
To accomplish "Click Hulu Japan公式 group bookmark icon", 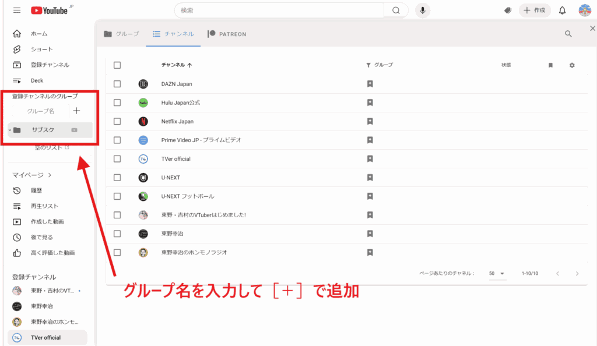I will [370, 103].
